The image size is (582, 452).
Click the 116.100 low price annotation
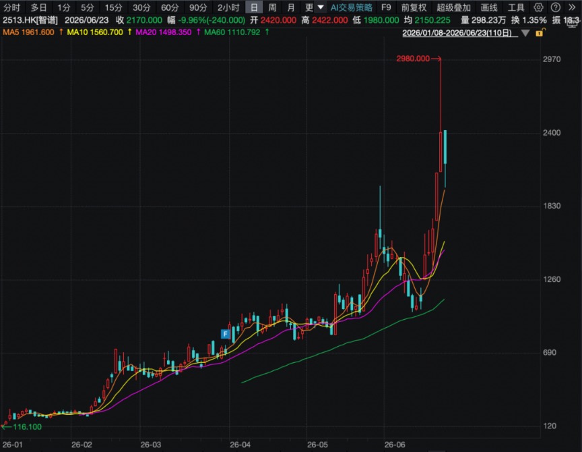click(27, 427)
